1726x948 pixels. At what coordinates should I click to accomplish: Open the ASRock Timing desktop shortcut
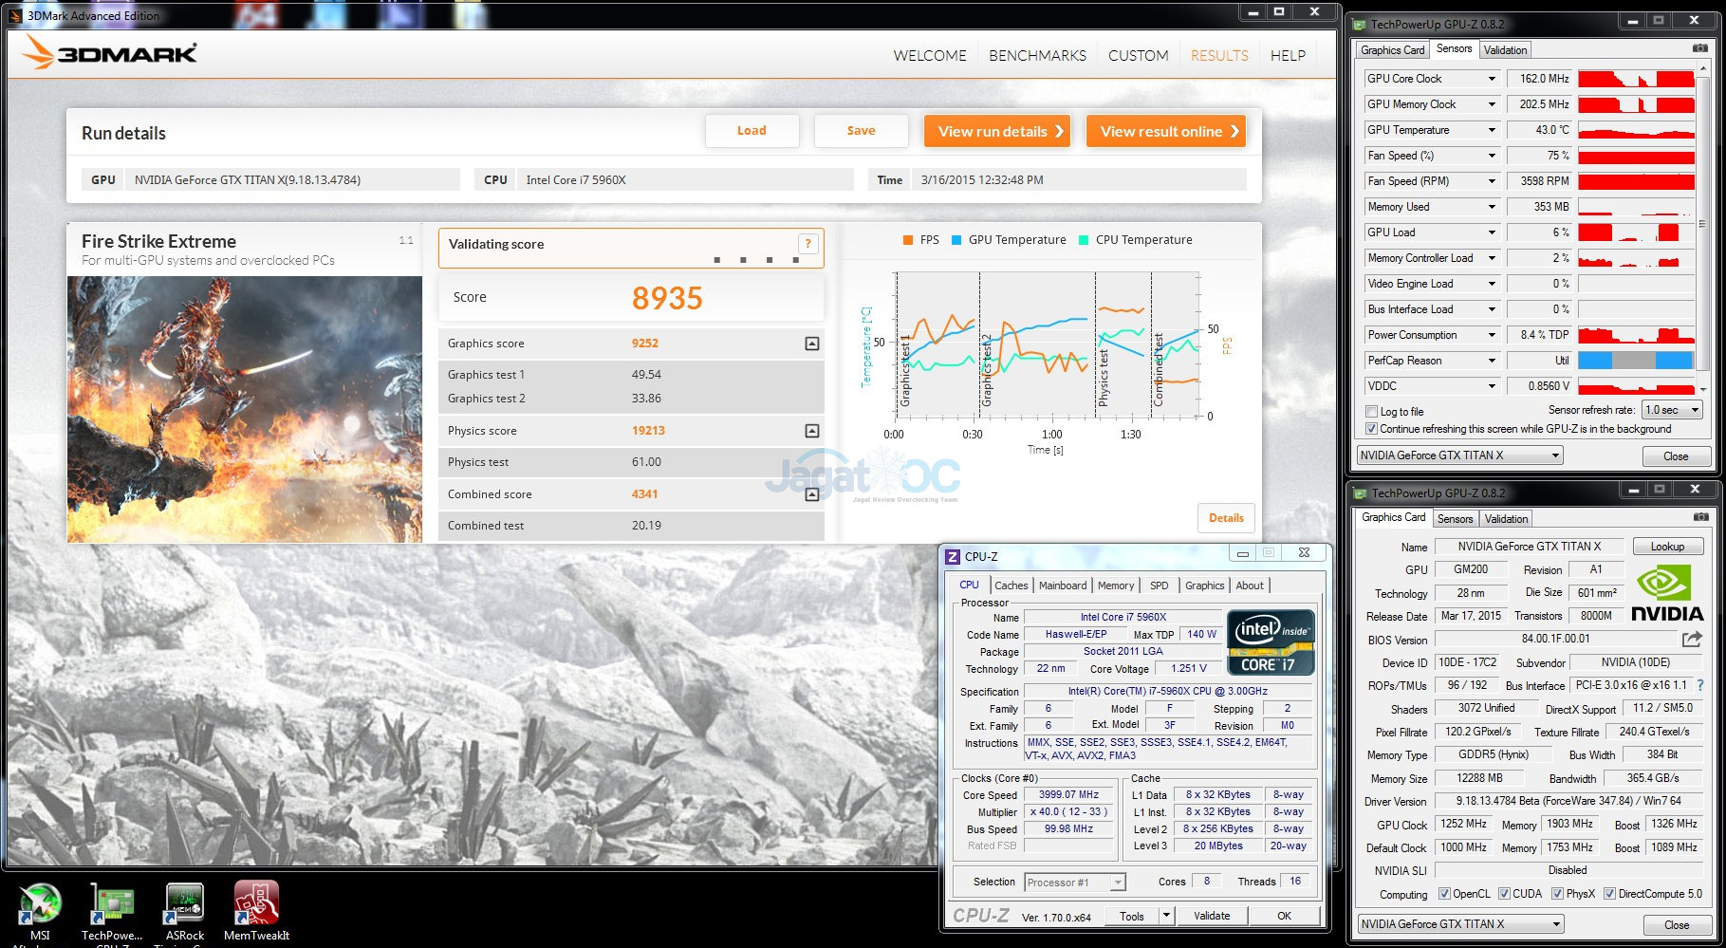pos(185,906)
